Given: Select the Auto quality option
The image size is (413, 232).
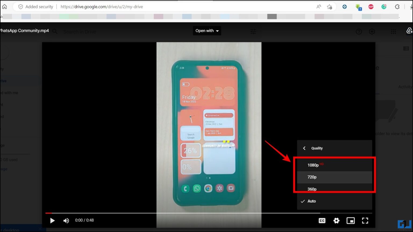Looking at the screenshot, I should [x=311, y=201].
